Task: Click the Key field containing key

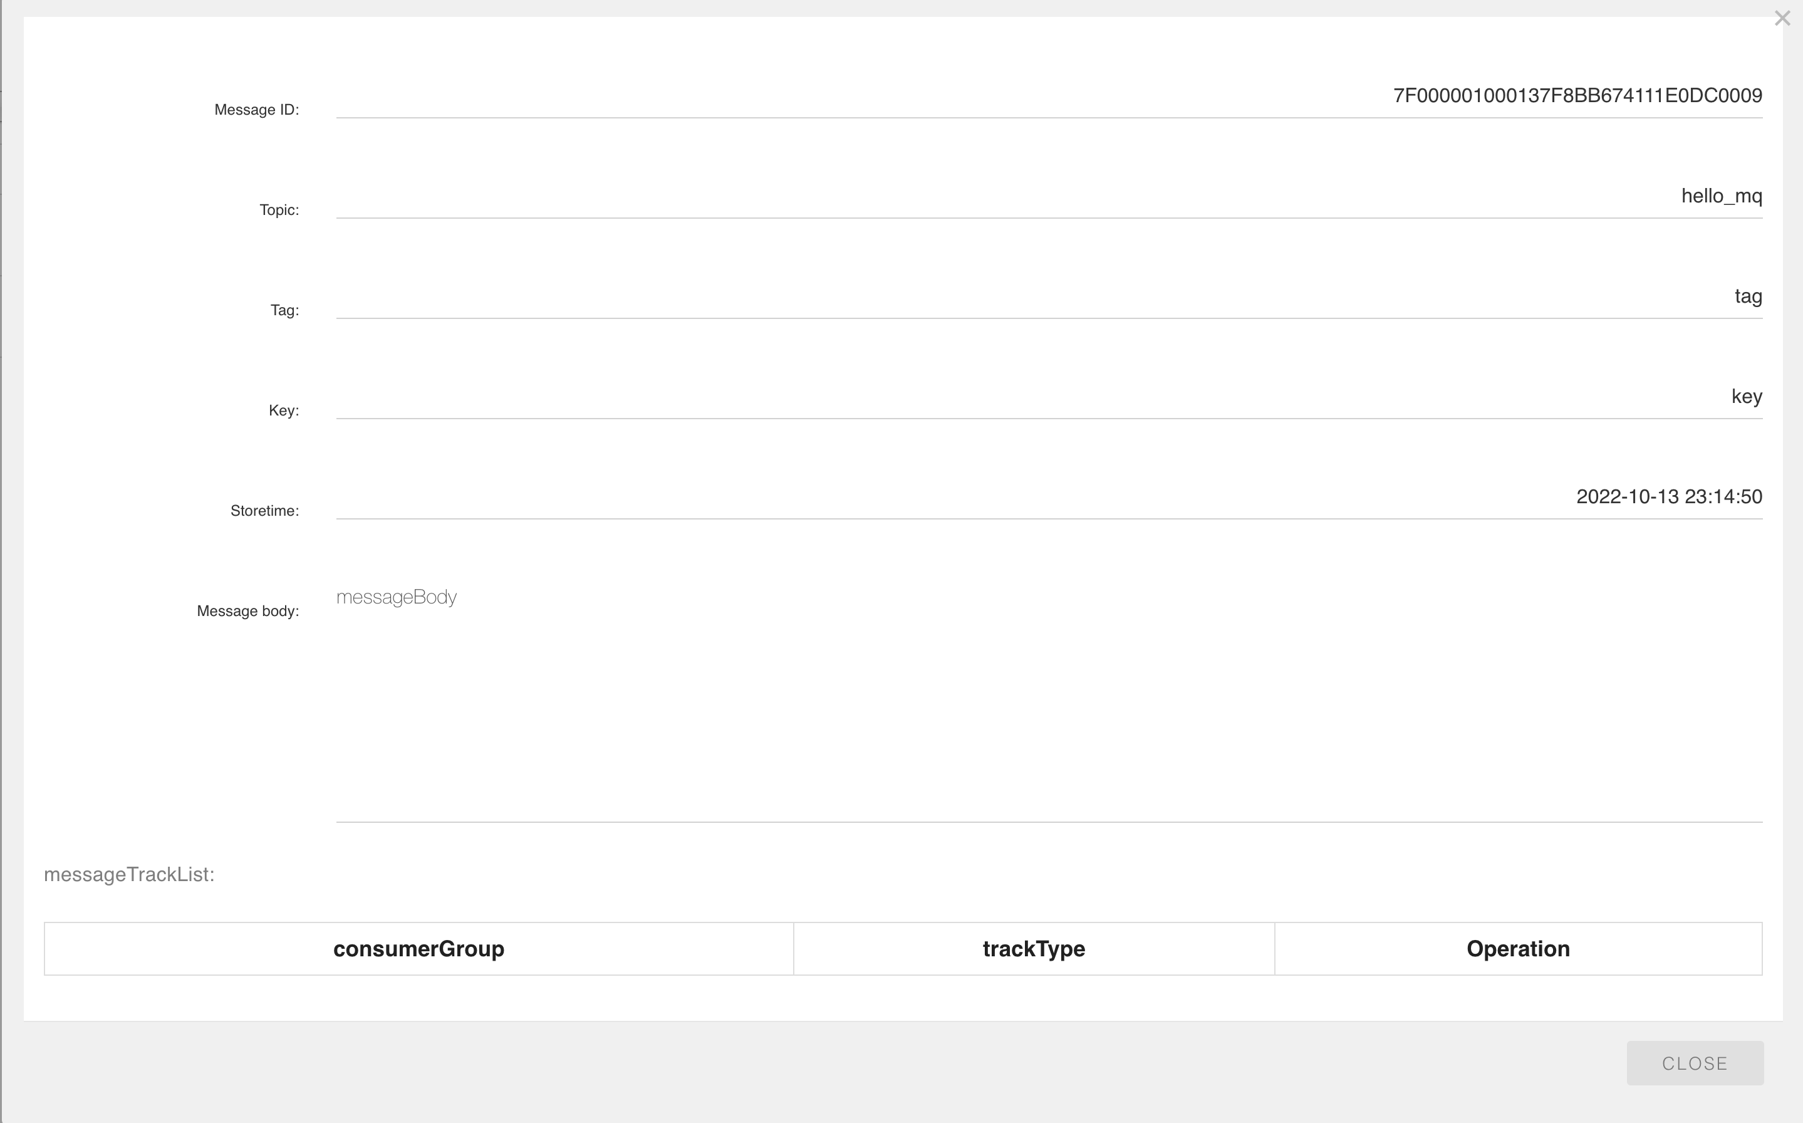Action: pyautogui.click(x=1048, y=397)
